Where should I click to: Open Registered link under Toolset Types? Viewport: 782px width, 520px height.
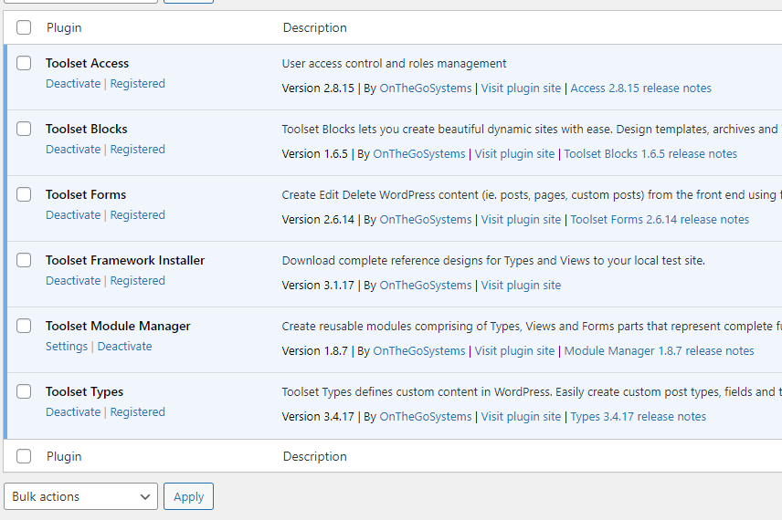(x=138, y=412)
